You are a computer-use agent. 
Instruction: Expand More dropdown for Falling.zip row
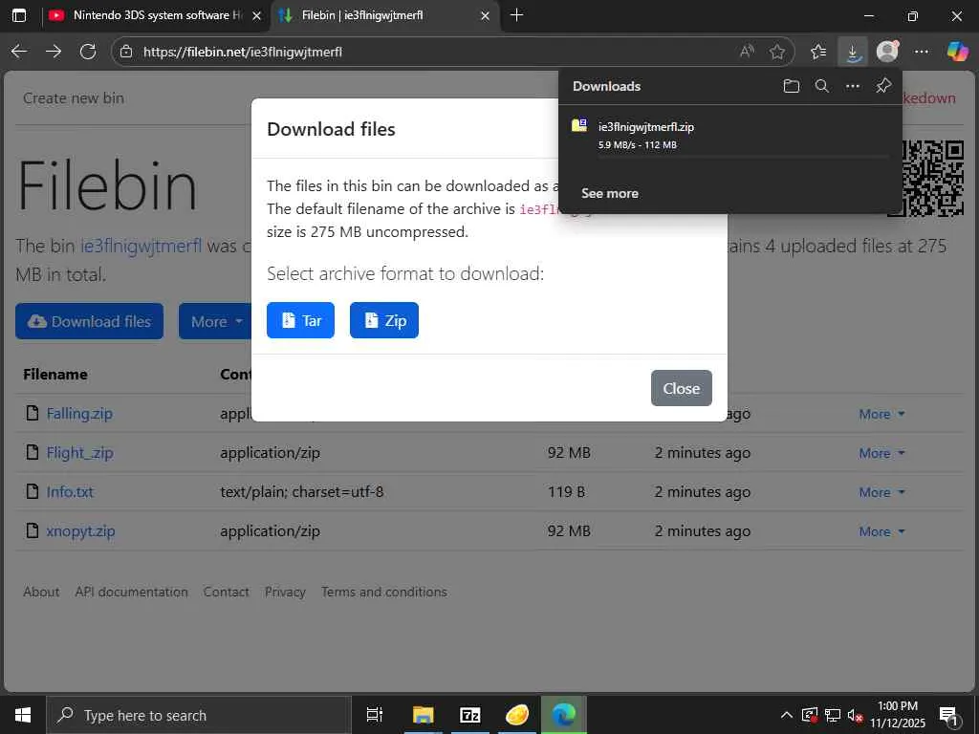point(881,414)
